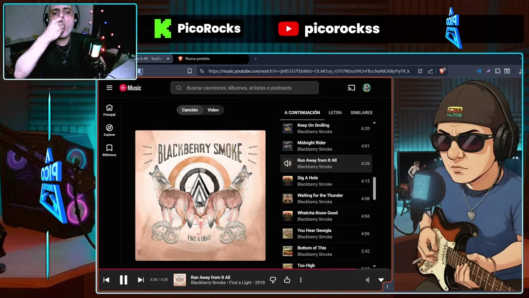529x298 pixels.
Task: Open the browser extensions puzzle icon
Action: (498, 71)
